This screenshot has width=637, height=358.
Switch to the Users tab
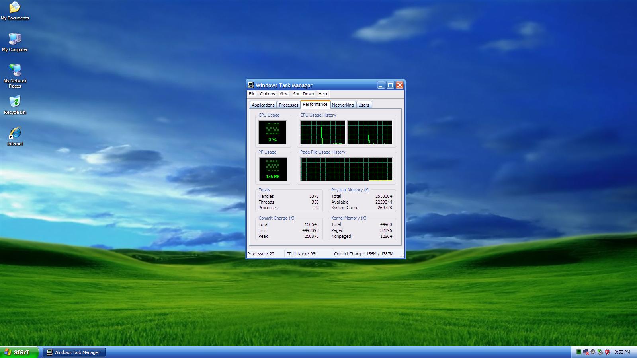click(364, 105)
